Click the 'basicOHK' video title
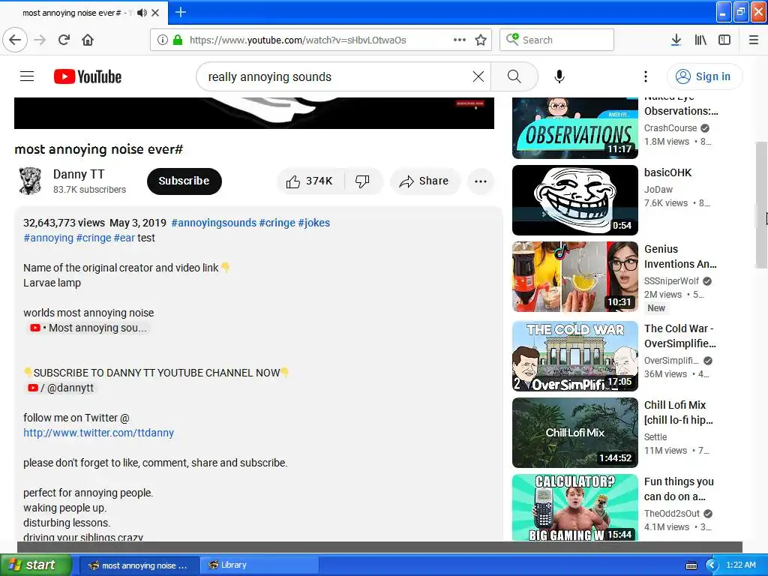The height and width of the screenshot is (576, 768). [x=667, y=172]
